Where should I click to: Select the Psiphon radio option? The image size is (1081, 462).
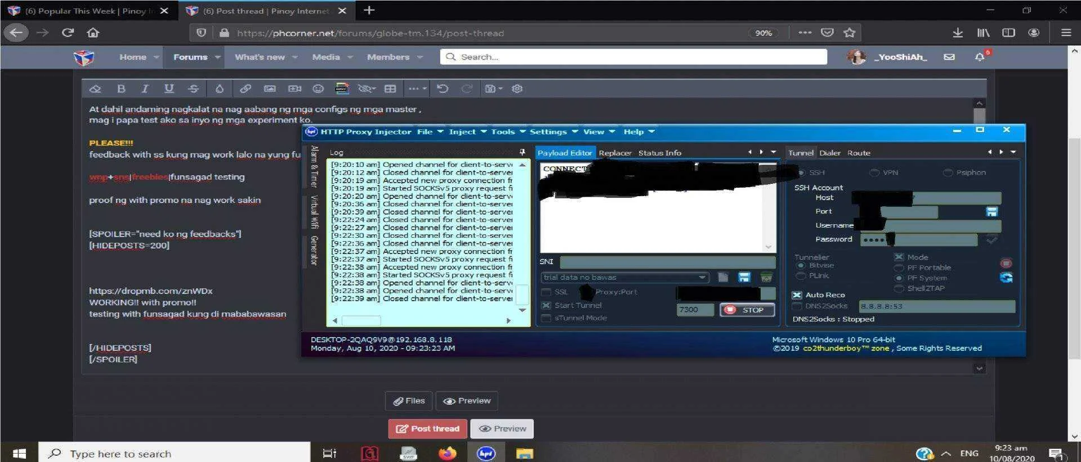[948, 173]
